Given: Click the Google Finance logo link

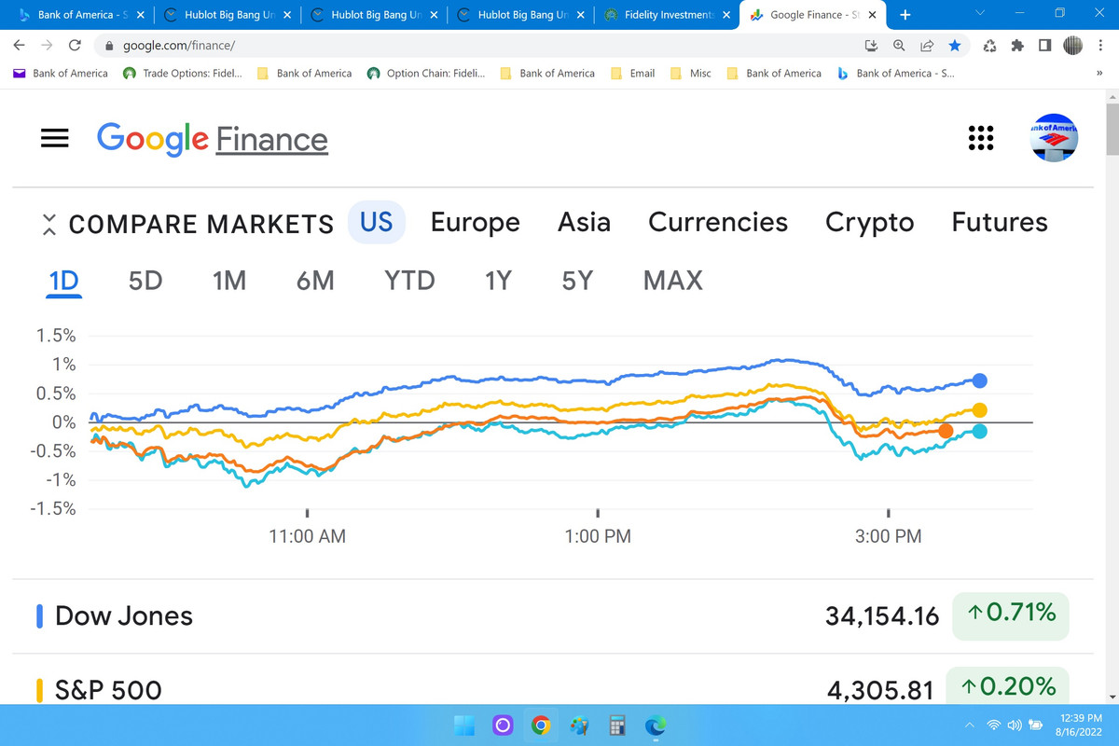Looking at the screenshot, I should click(213, 139).
